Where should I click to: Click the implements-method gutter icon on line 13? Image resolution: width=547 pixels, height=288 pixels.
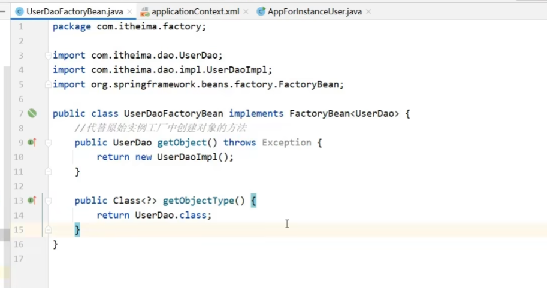click(32, 201)
